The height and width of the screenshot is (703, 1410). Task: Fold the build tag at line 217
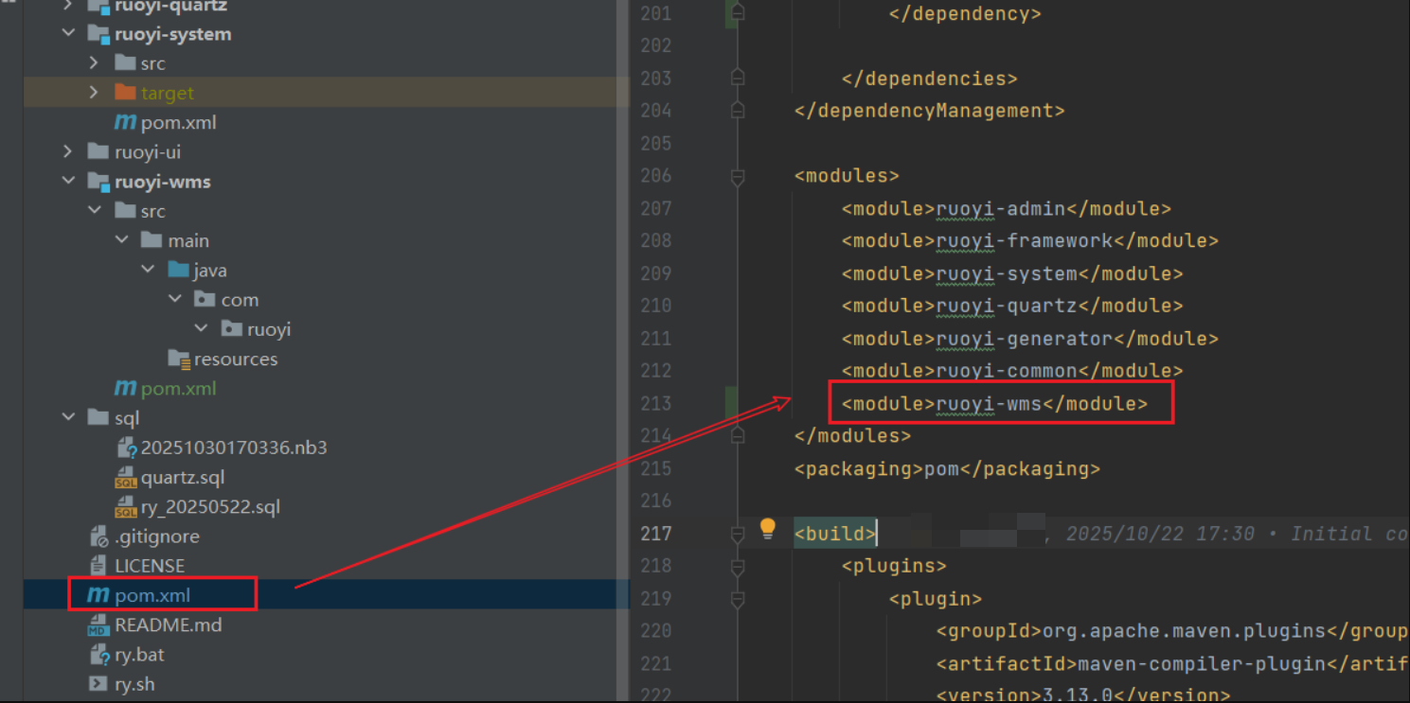point(738,534)
